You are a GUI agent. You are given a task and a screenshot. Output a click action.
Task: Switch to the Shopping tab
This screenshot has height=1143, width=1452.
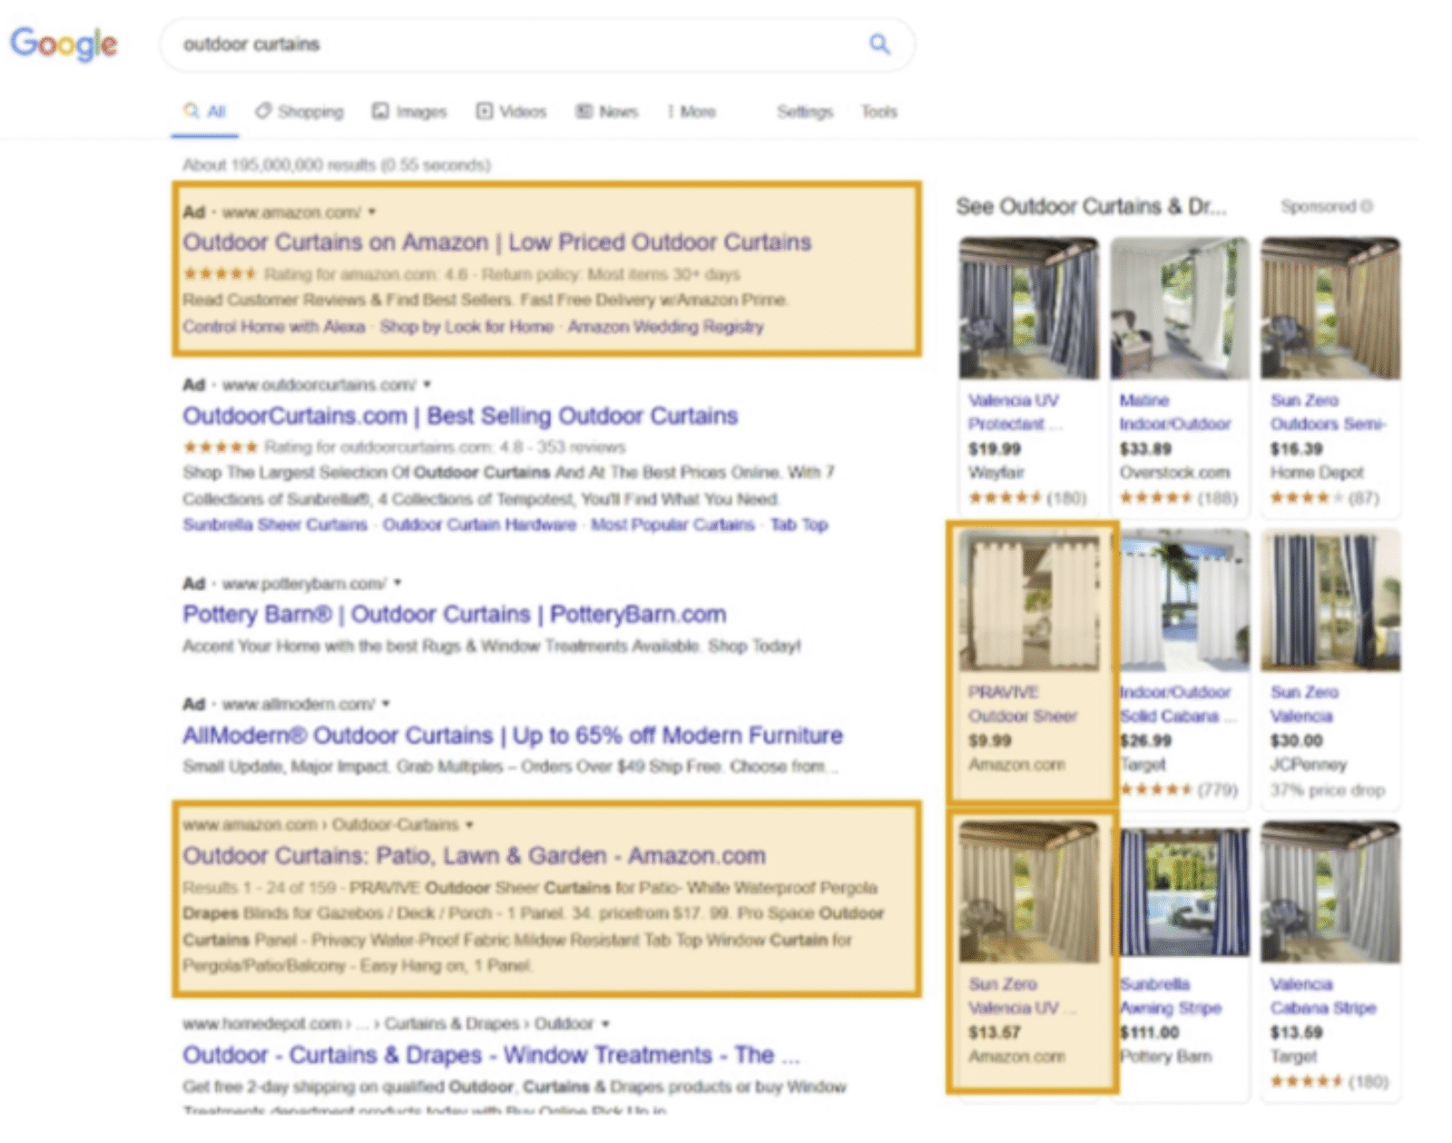point(299,112)
